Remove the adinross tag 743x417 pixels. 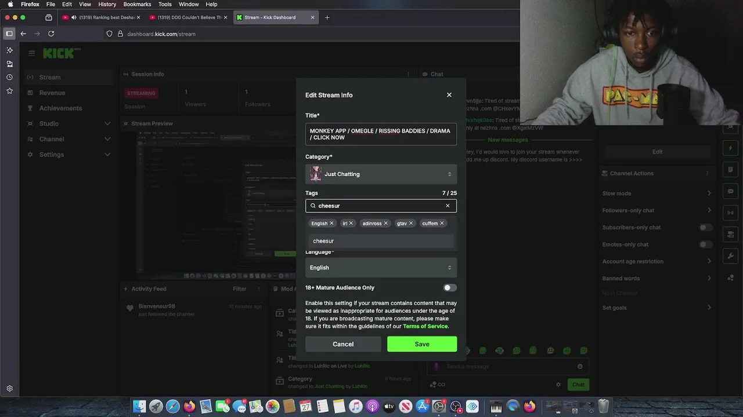[385, 223]
